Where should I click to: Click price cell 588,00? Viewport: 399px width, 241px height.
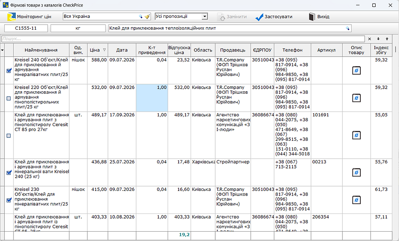pyautogui.click(x=98, y=70)
